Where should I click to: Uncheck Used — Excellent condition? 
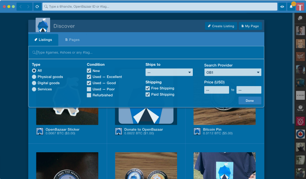click(x=89, y=77)
